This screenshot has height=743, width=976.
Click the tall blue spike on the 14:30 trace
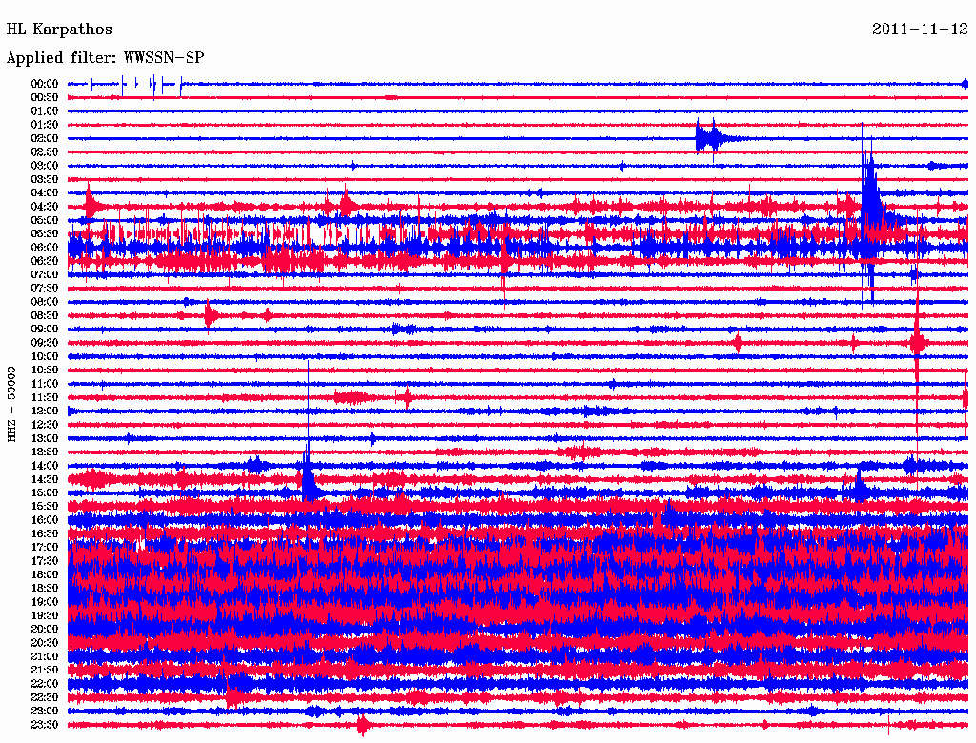pyautogui.click(x=308, y=435)
